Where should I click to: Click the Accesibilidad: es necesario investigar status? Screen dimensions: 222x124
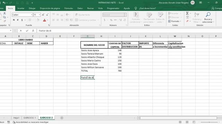pos(31,122)
